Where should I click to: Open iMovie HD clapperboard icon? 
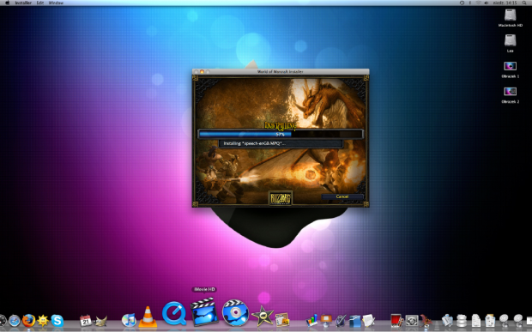pyautogui.click(x=204, y=311)
